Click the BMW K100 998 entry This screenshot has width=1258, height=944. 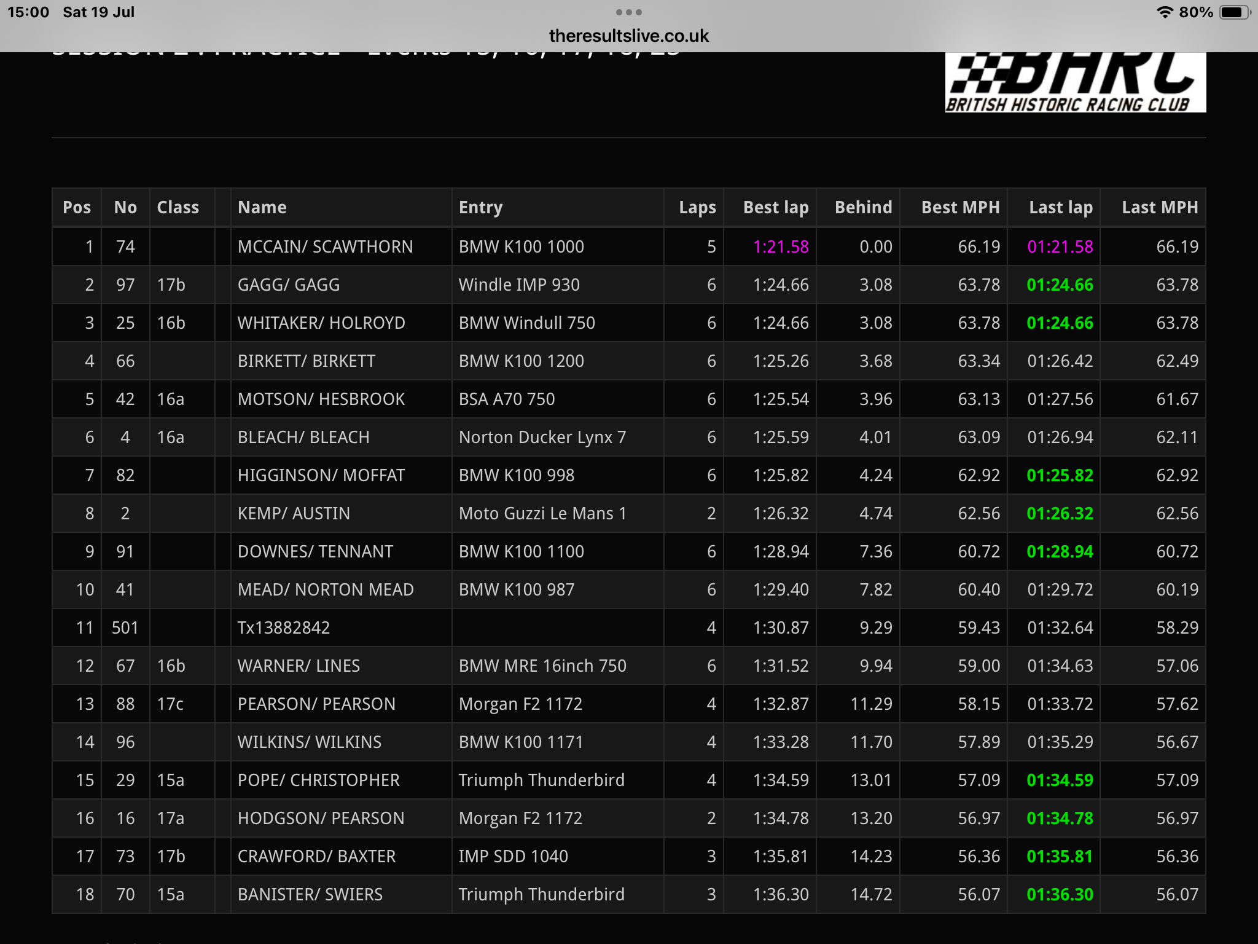tap(517, 476)
